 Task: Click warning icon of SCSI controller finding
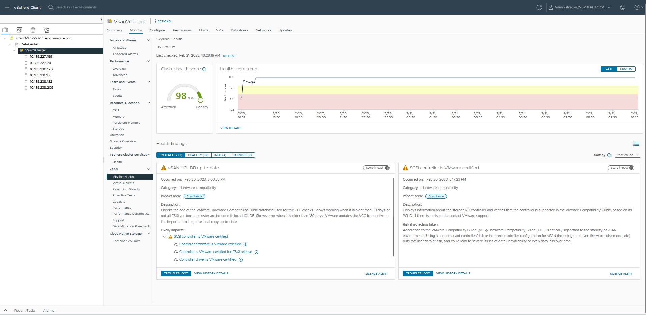(405, 168)
